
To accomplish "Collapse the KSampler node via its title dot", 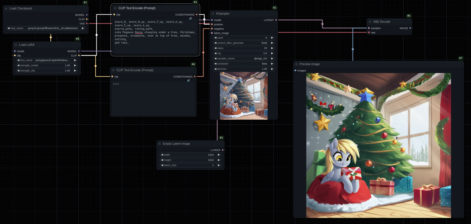I will [213, 14].
